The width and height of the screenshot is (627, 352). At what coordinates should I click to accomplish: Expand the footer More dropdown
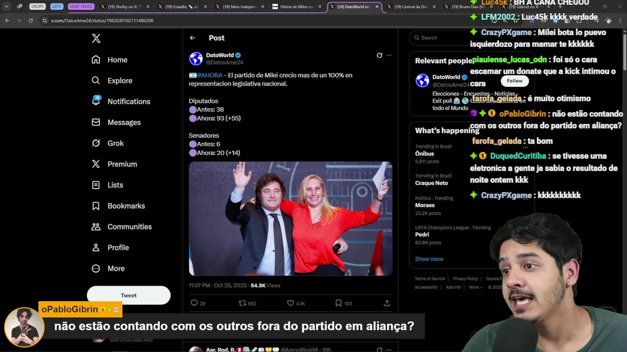(475, 287)
